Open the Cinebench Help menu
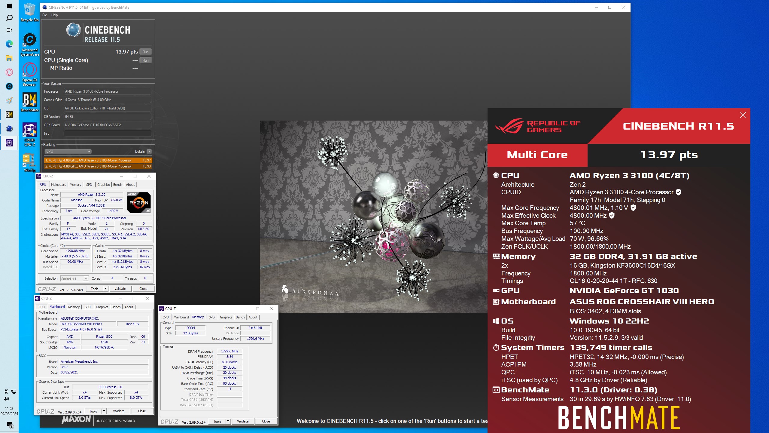Screen dimensions: 769x433 pyautogui.click(x=54, y=15)
